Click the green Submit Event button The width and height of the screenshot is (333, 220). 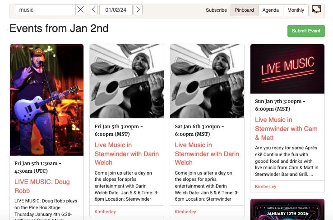[306, 31]
